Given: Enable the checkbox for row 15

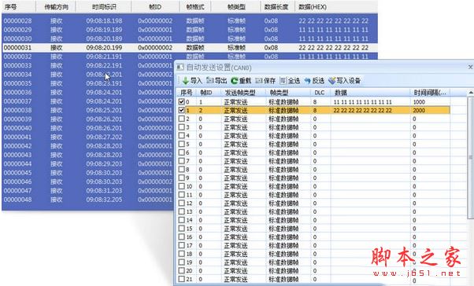Looking at the screenshot, I should [181, 229].
